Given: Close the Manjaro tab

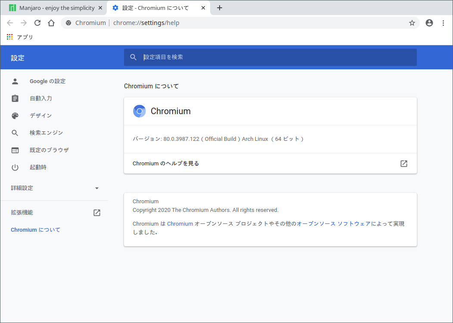Looking at the screenshot, I should point(100,8).
